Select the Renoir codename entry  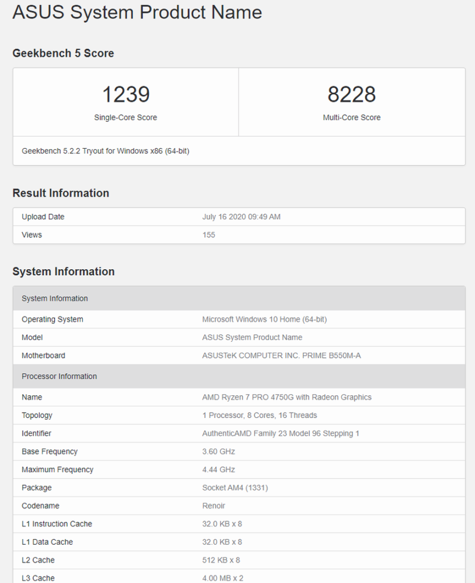tap(212, 505)
